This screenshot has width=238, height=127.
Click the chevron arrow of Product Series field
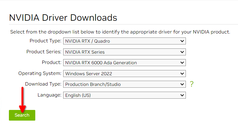[182, 52]
